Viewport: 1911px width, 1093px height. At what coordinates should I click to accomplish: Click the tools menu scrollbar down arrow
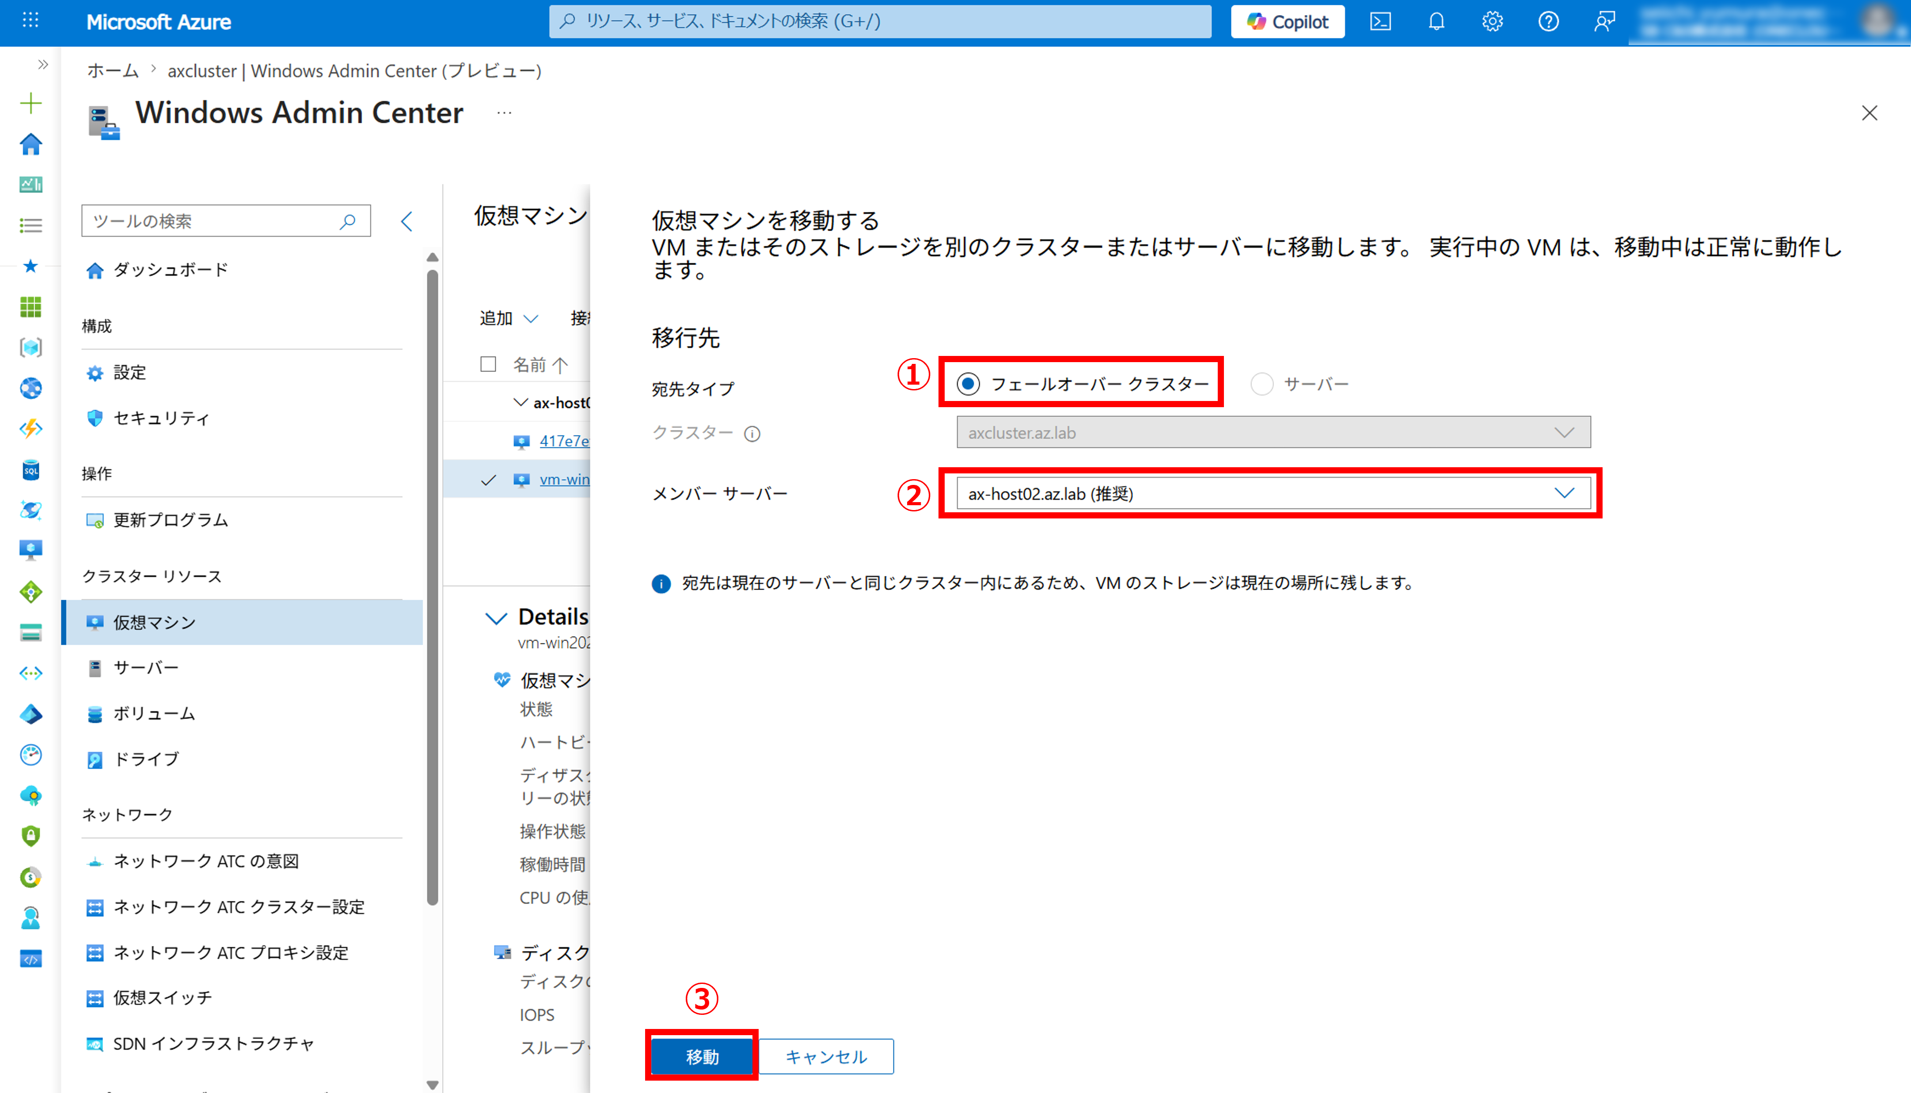click(433, 1085)
